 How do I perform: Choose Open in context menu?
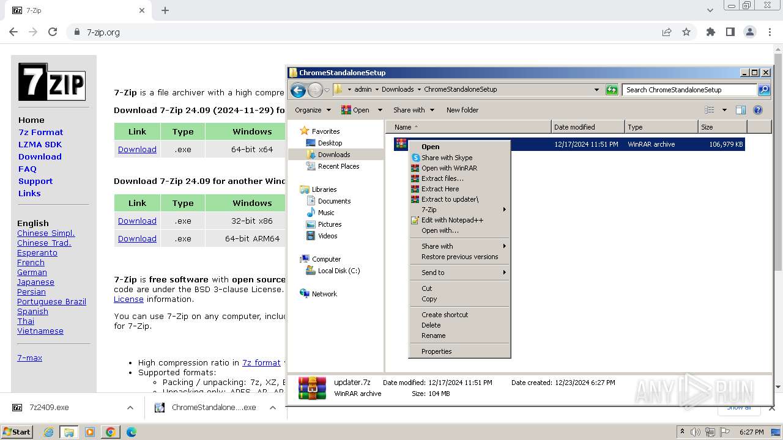[459, 147]
